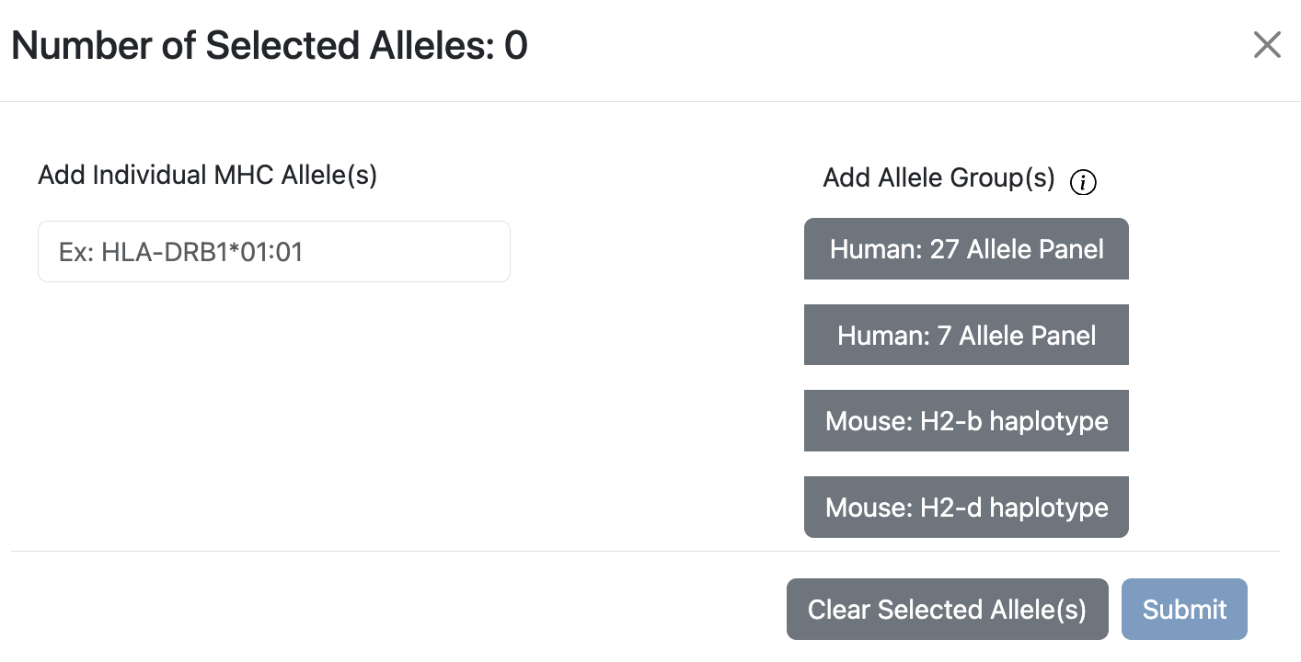
Task: Select the Mouse: H2-d haplotype group
Action: [966, 507]
